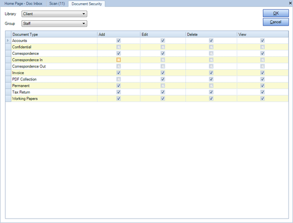Uncheck View permission for Invoice
Viewport: 293px width, 223px height.
tap(263, 73)
